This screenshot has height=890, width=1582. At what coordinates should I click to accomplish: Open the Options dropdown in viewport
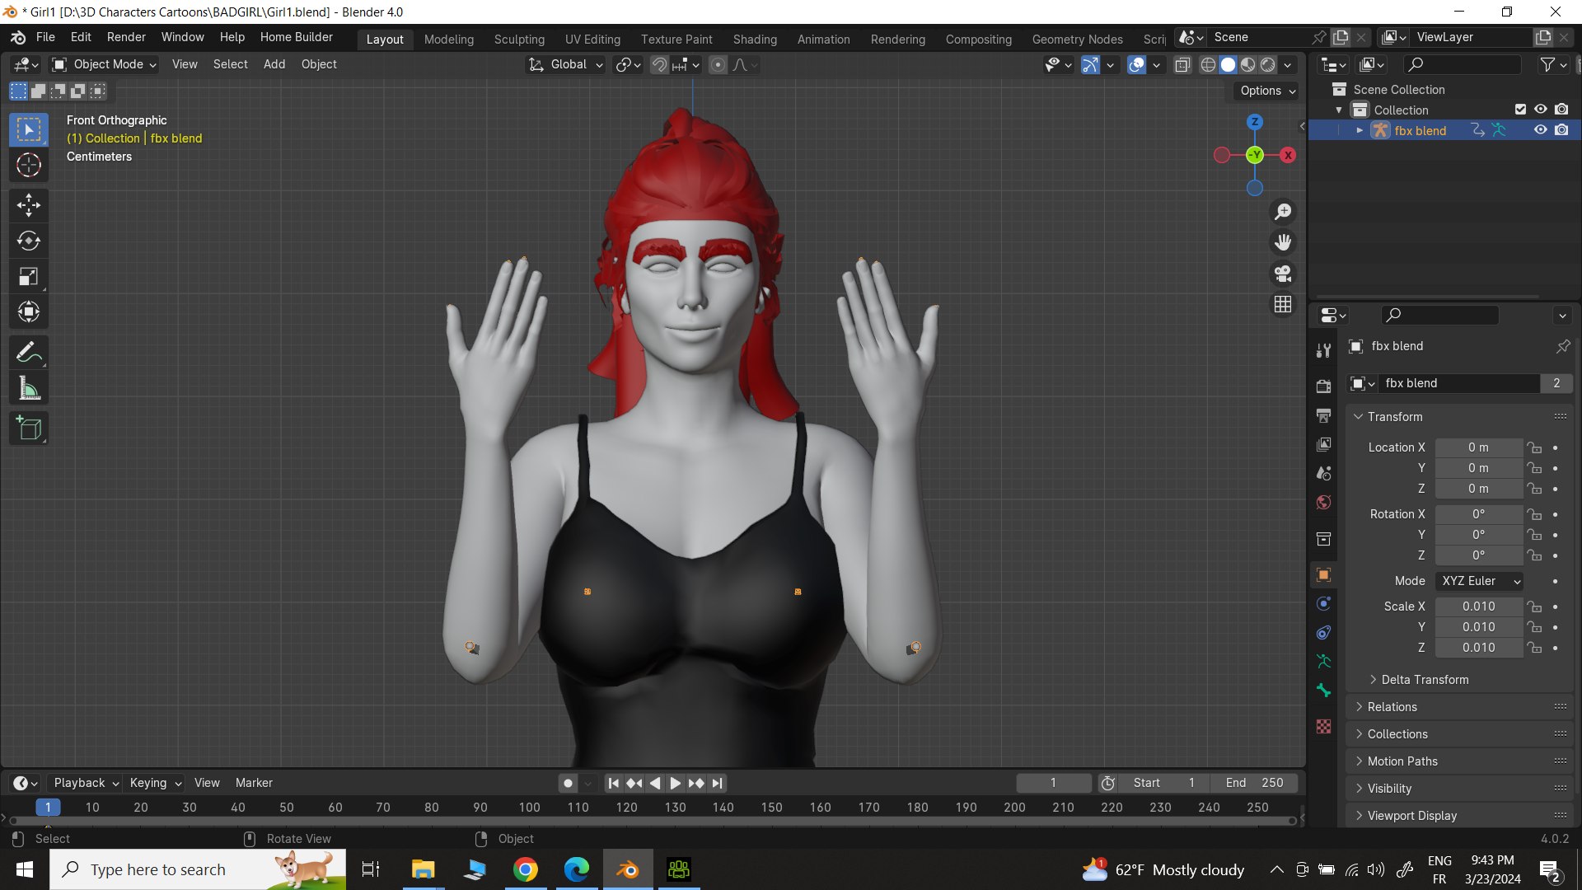pos(1267,91)
